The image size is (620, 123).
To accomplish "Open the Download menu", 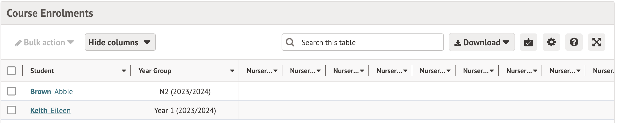I will 482,42.
